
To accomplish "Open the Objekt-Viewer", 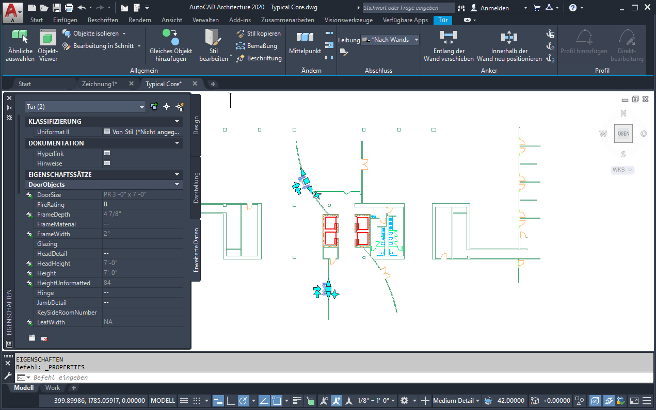I will coord(47,45).
